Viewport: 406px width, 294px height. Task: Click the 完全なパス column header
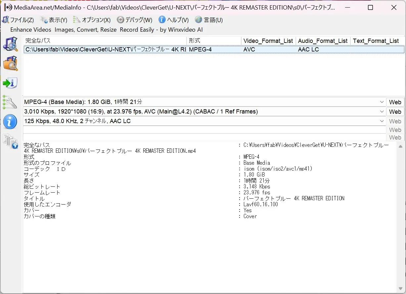(x=105, y=41)
